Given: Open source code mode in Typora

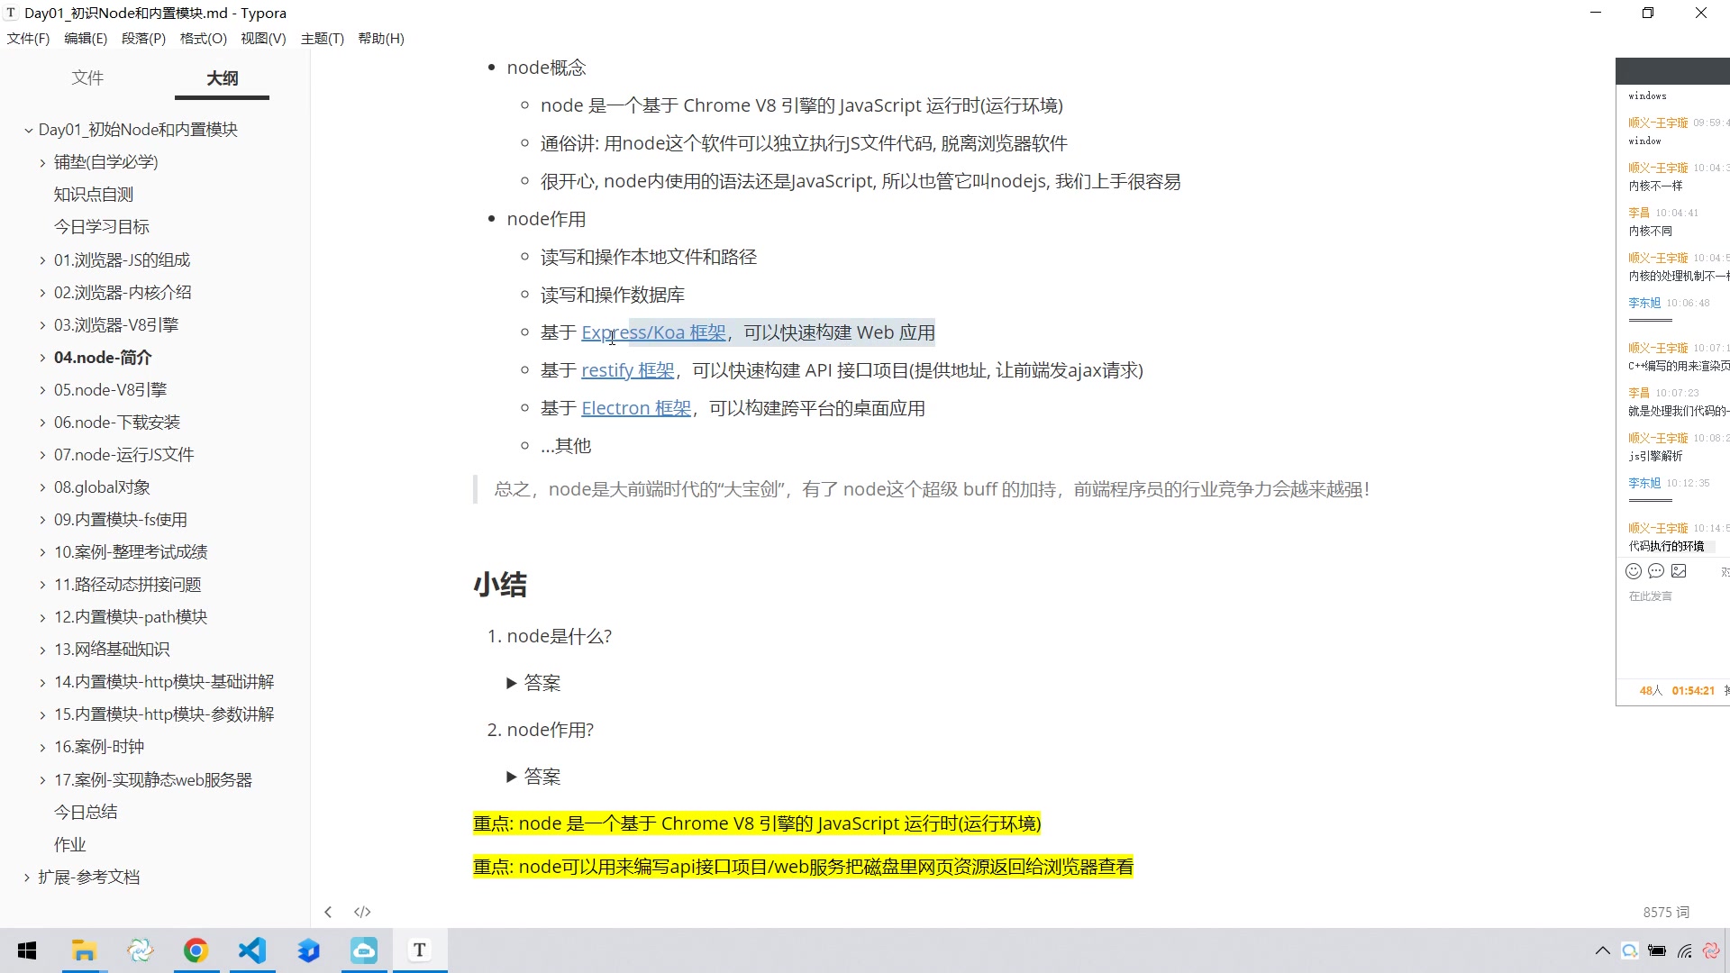Looking at the screenshot, I should 362,912.
